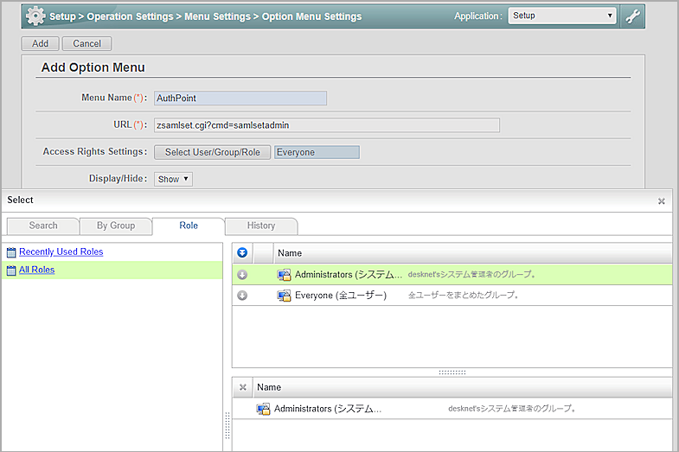Click the add-all blue arrow icon in list header
Screen dimensions: 679x452
[x=243, y=252]
